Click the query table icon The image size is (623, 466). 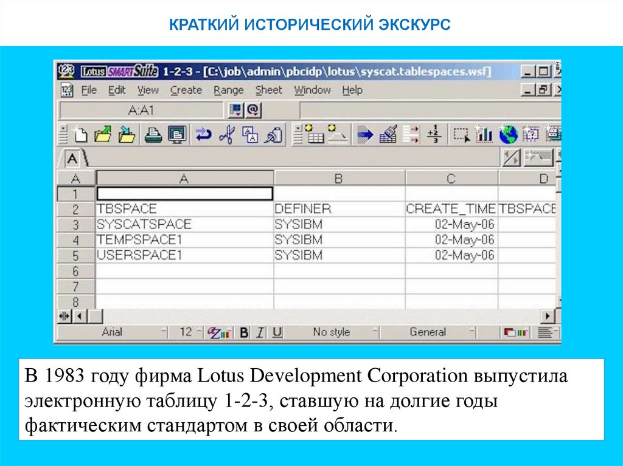[531, 134]
